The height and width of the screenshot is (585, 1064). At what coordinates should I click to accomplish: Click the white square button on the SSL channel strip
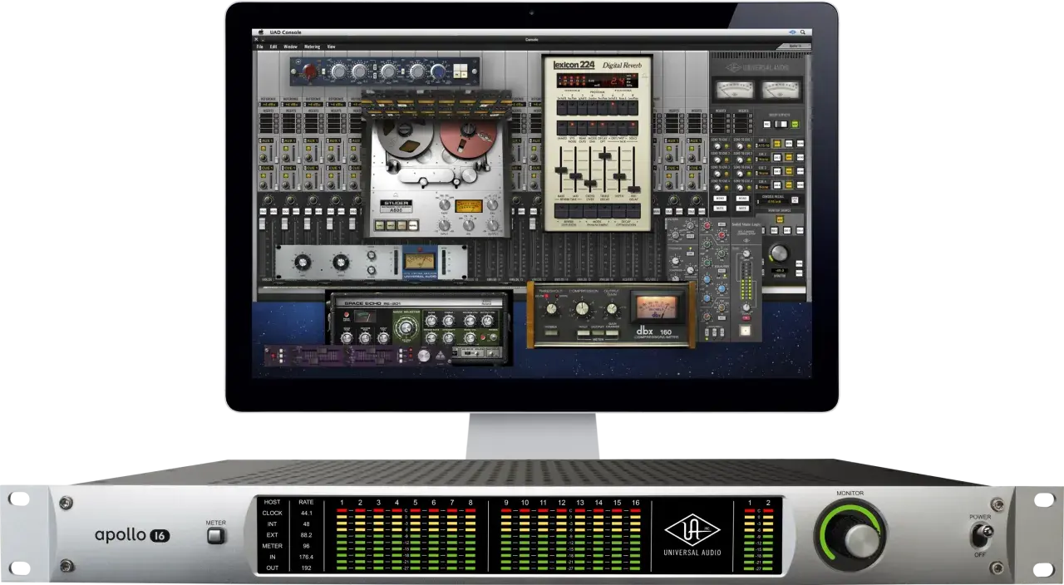[745, 330]
